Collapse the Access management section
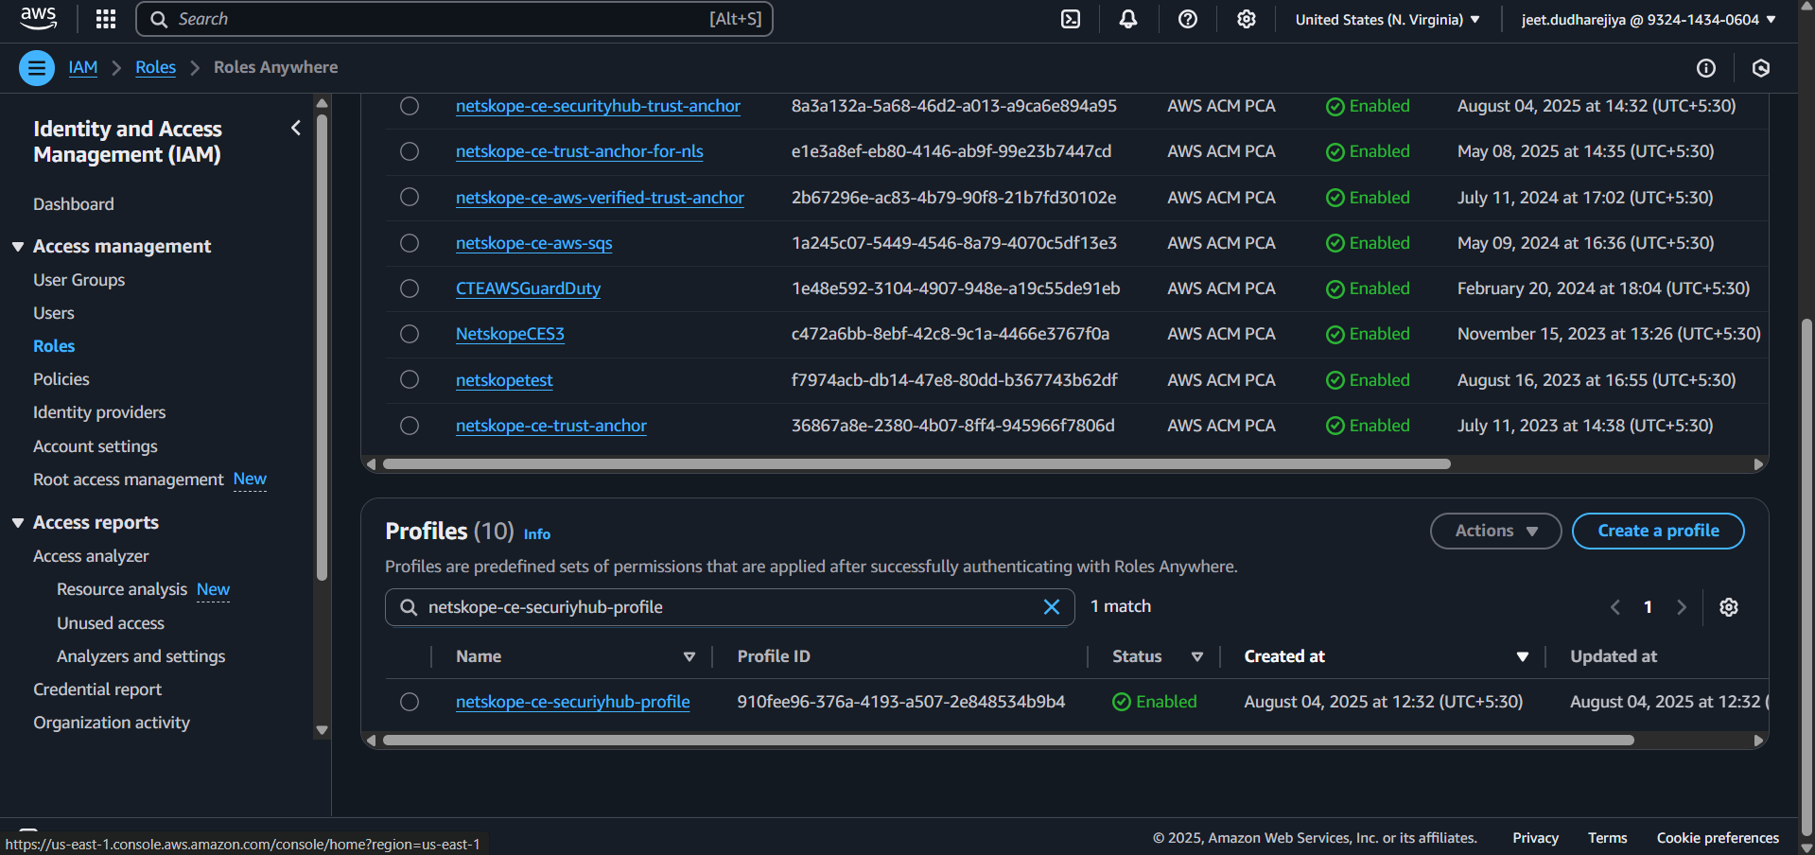This screenshot has width=1815, height=855. [x=18, y=247]
